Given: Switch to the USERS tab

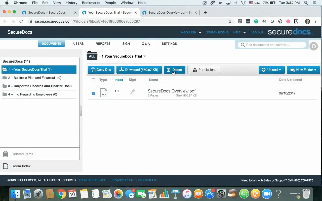Looking at the screenshot, I should tap(78, 44).
